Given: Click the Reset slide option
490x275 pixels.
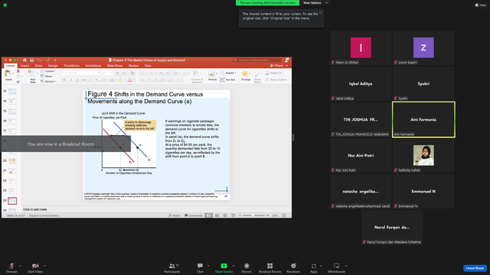Looking at the screenshot, I should [x=46, y=76].
